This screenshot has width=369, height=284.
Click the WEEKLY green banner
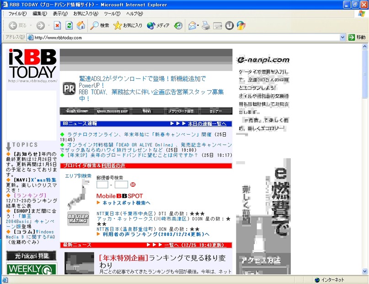[31, 269]
